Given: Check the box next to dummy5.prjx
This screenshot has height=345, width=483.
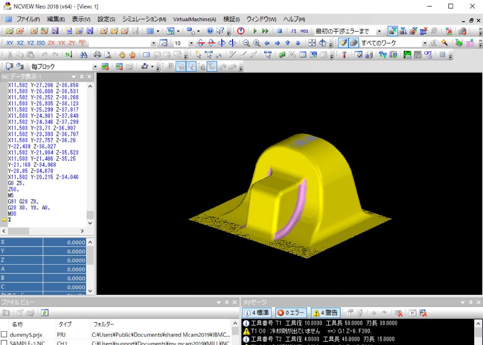Looking at the screenshot, I should click(4, 335).
